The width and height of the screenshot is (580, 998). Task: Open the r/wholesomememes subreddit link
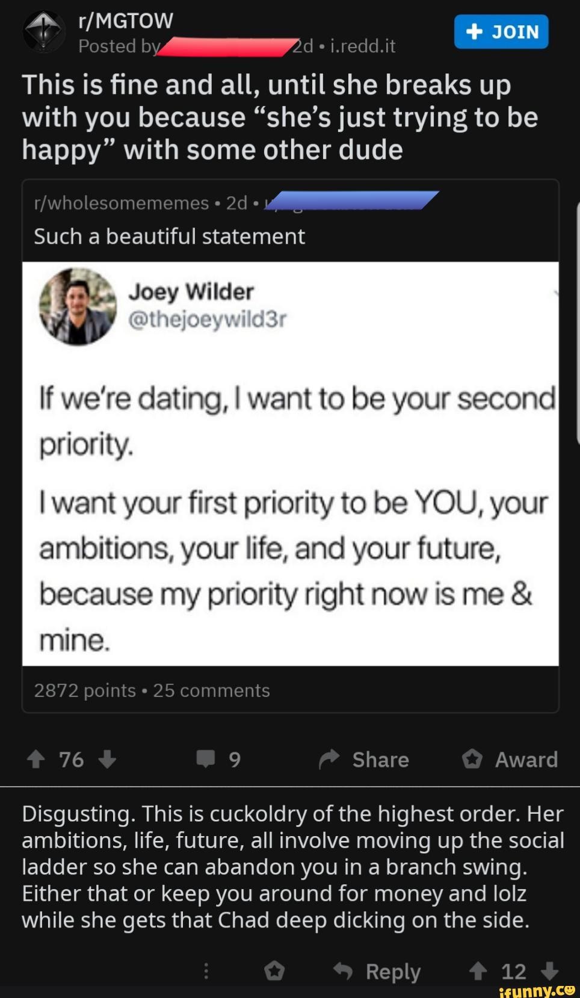coord(119,203)
